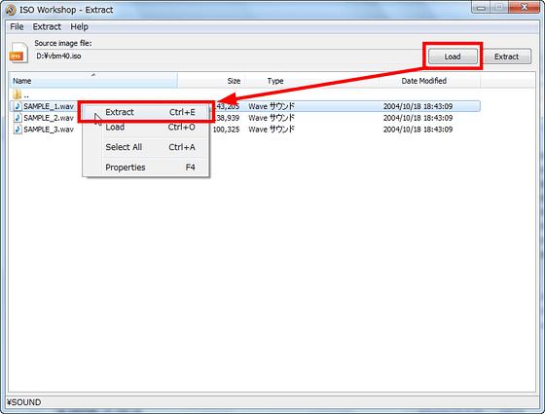Minimize the ISO Workshop window
Screen dimensions: 545x414
click(481, 8)
